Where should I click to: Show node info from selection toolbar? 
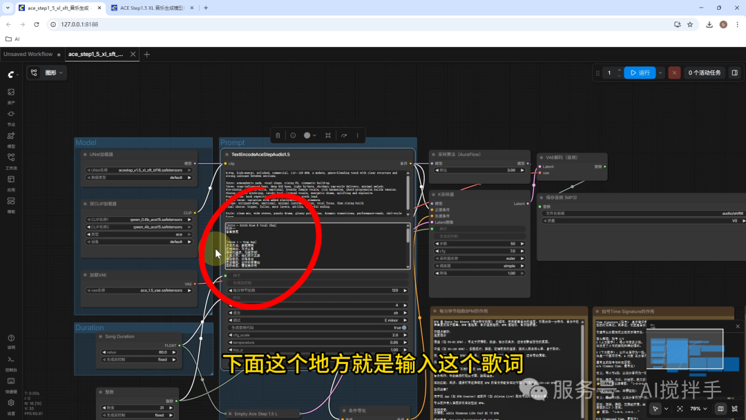click(293, 135)
